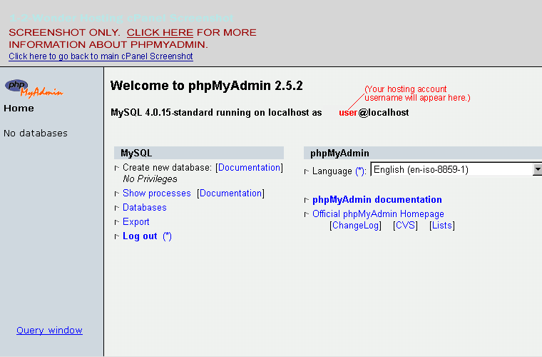Open the ChangeLog link
This screenshot has height=357, width=542.
click(x=355, y=225)
